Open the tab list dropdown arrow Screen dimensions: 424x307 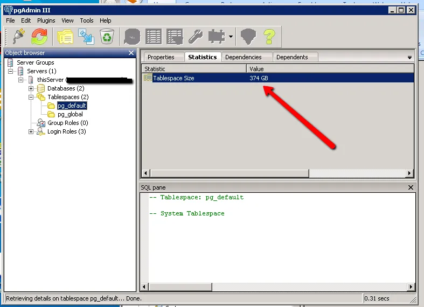click(409, 58)
